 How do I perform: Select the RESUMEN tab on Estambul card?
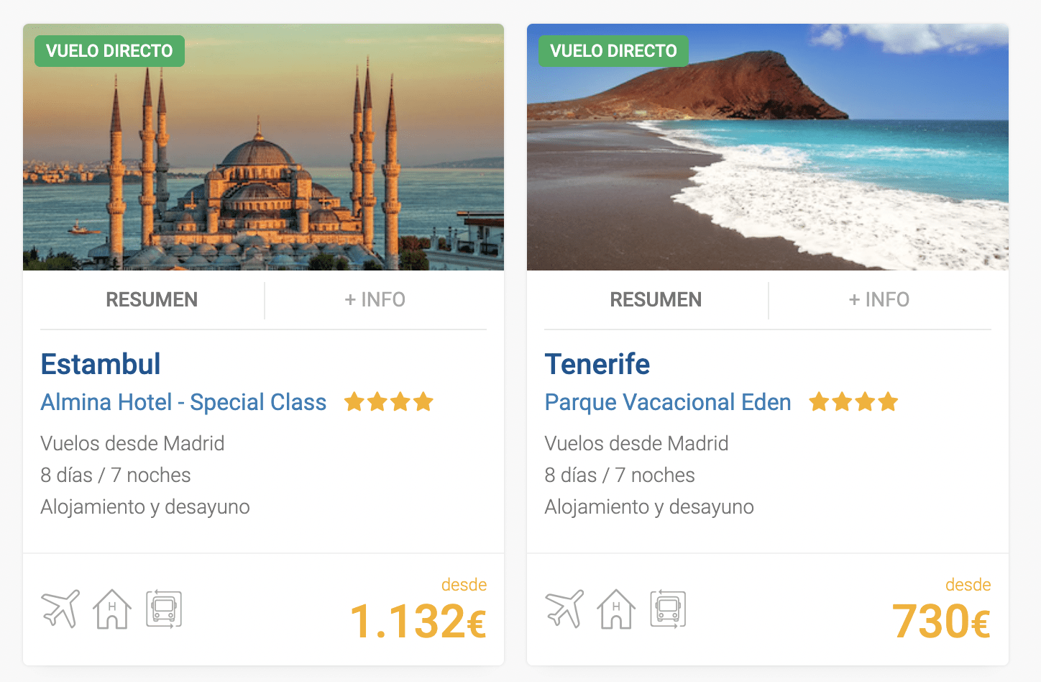152,299
